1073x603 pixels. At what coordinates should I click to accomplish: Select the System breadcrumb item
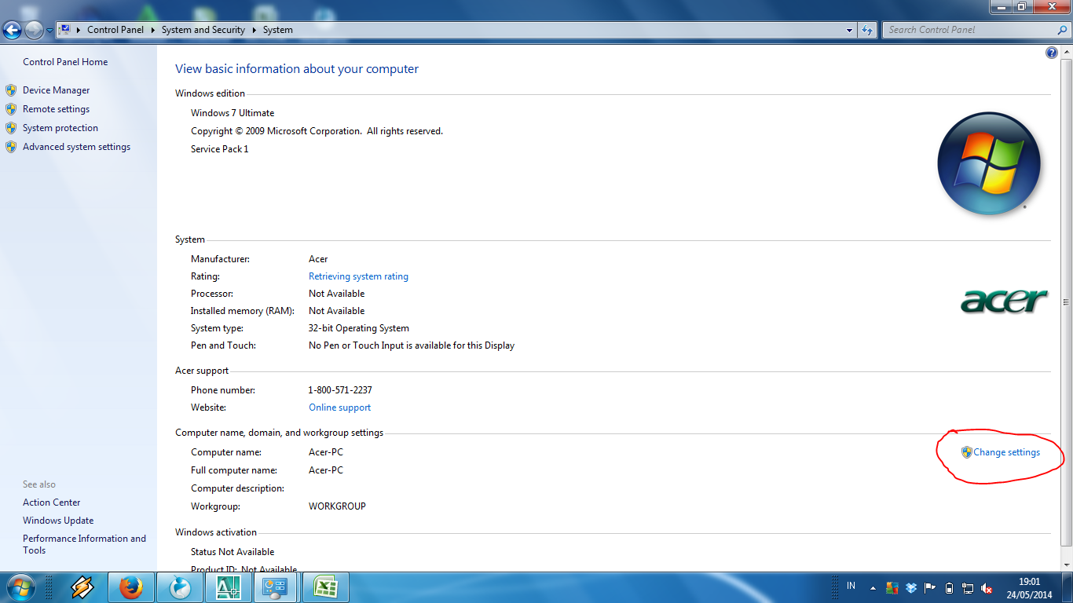pyautogui.click(x=278, y=30)
